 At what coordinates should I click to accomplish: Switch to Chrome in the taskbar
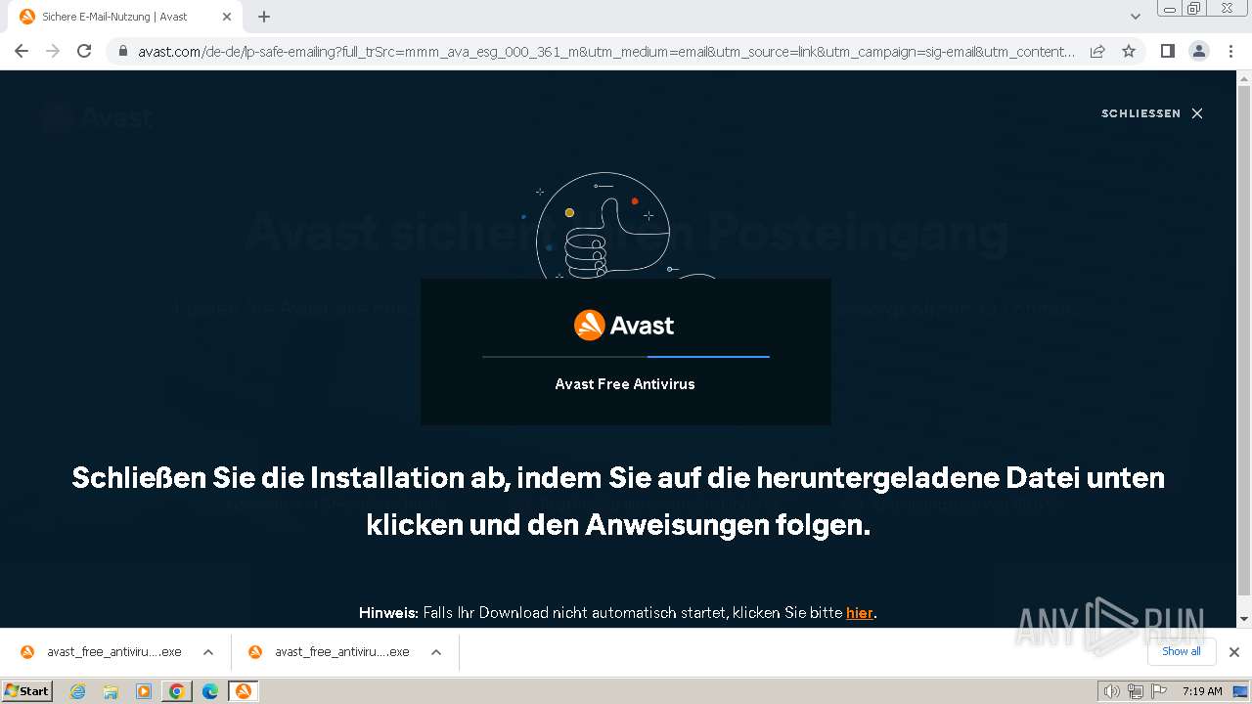tap(177, 691)
